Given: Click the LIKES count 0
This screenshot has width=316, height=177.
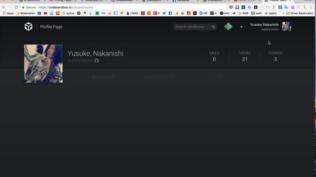Looking at the screenshot, I should tap(214, 59).
